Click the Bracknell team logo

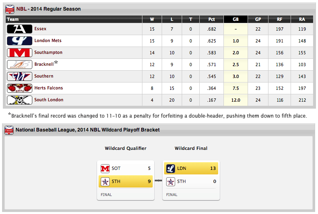point(19,65)
